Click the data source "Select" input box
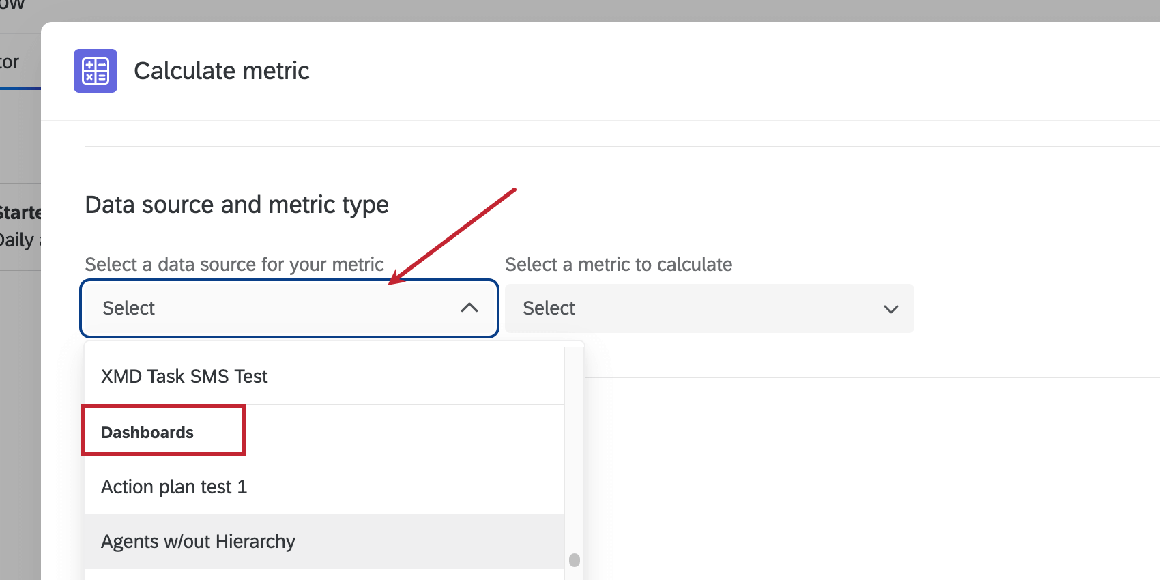Viewport: 1160px width, 580px height. (273, 308)
